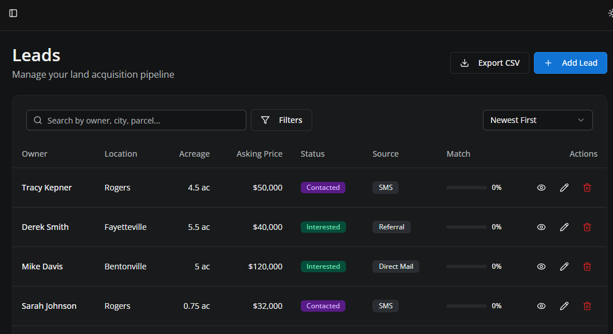Switch theme using the sun icon
This screenshot has width=613, height=334.
click(x=610, y=13)
